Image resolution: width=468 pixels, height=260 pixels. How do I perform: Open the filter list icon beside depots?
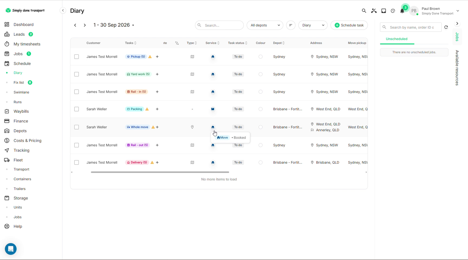pos(291,25)
